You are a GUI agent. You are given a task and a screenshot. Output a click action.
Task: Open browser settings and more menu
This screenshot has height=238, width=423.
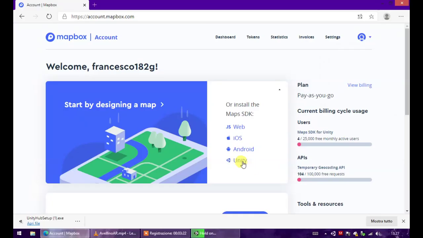[x=401, y=17]
